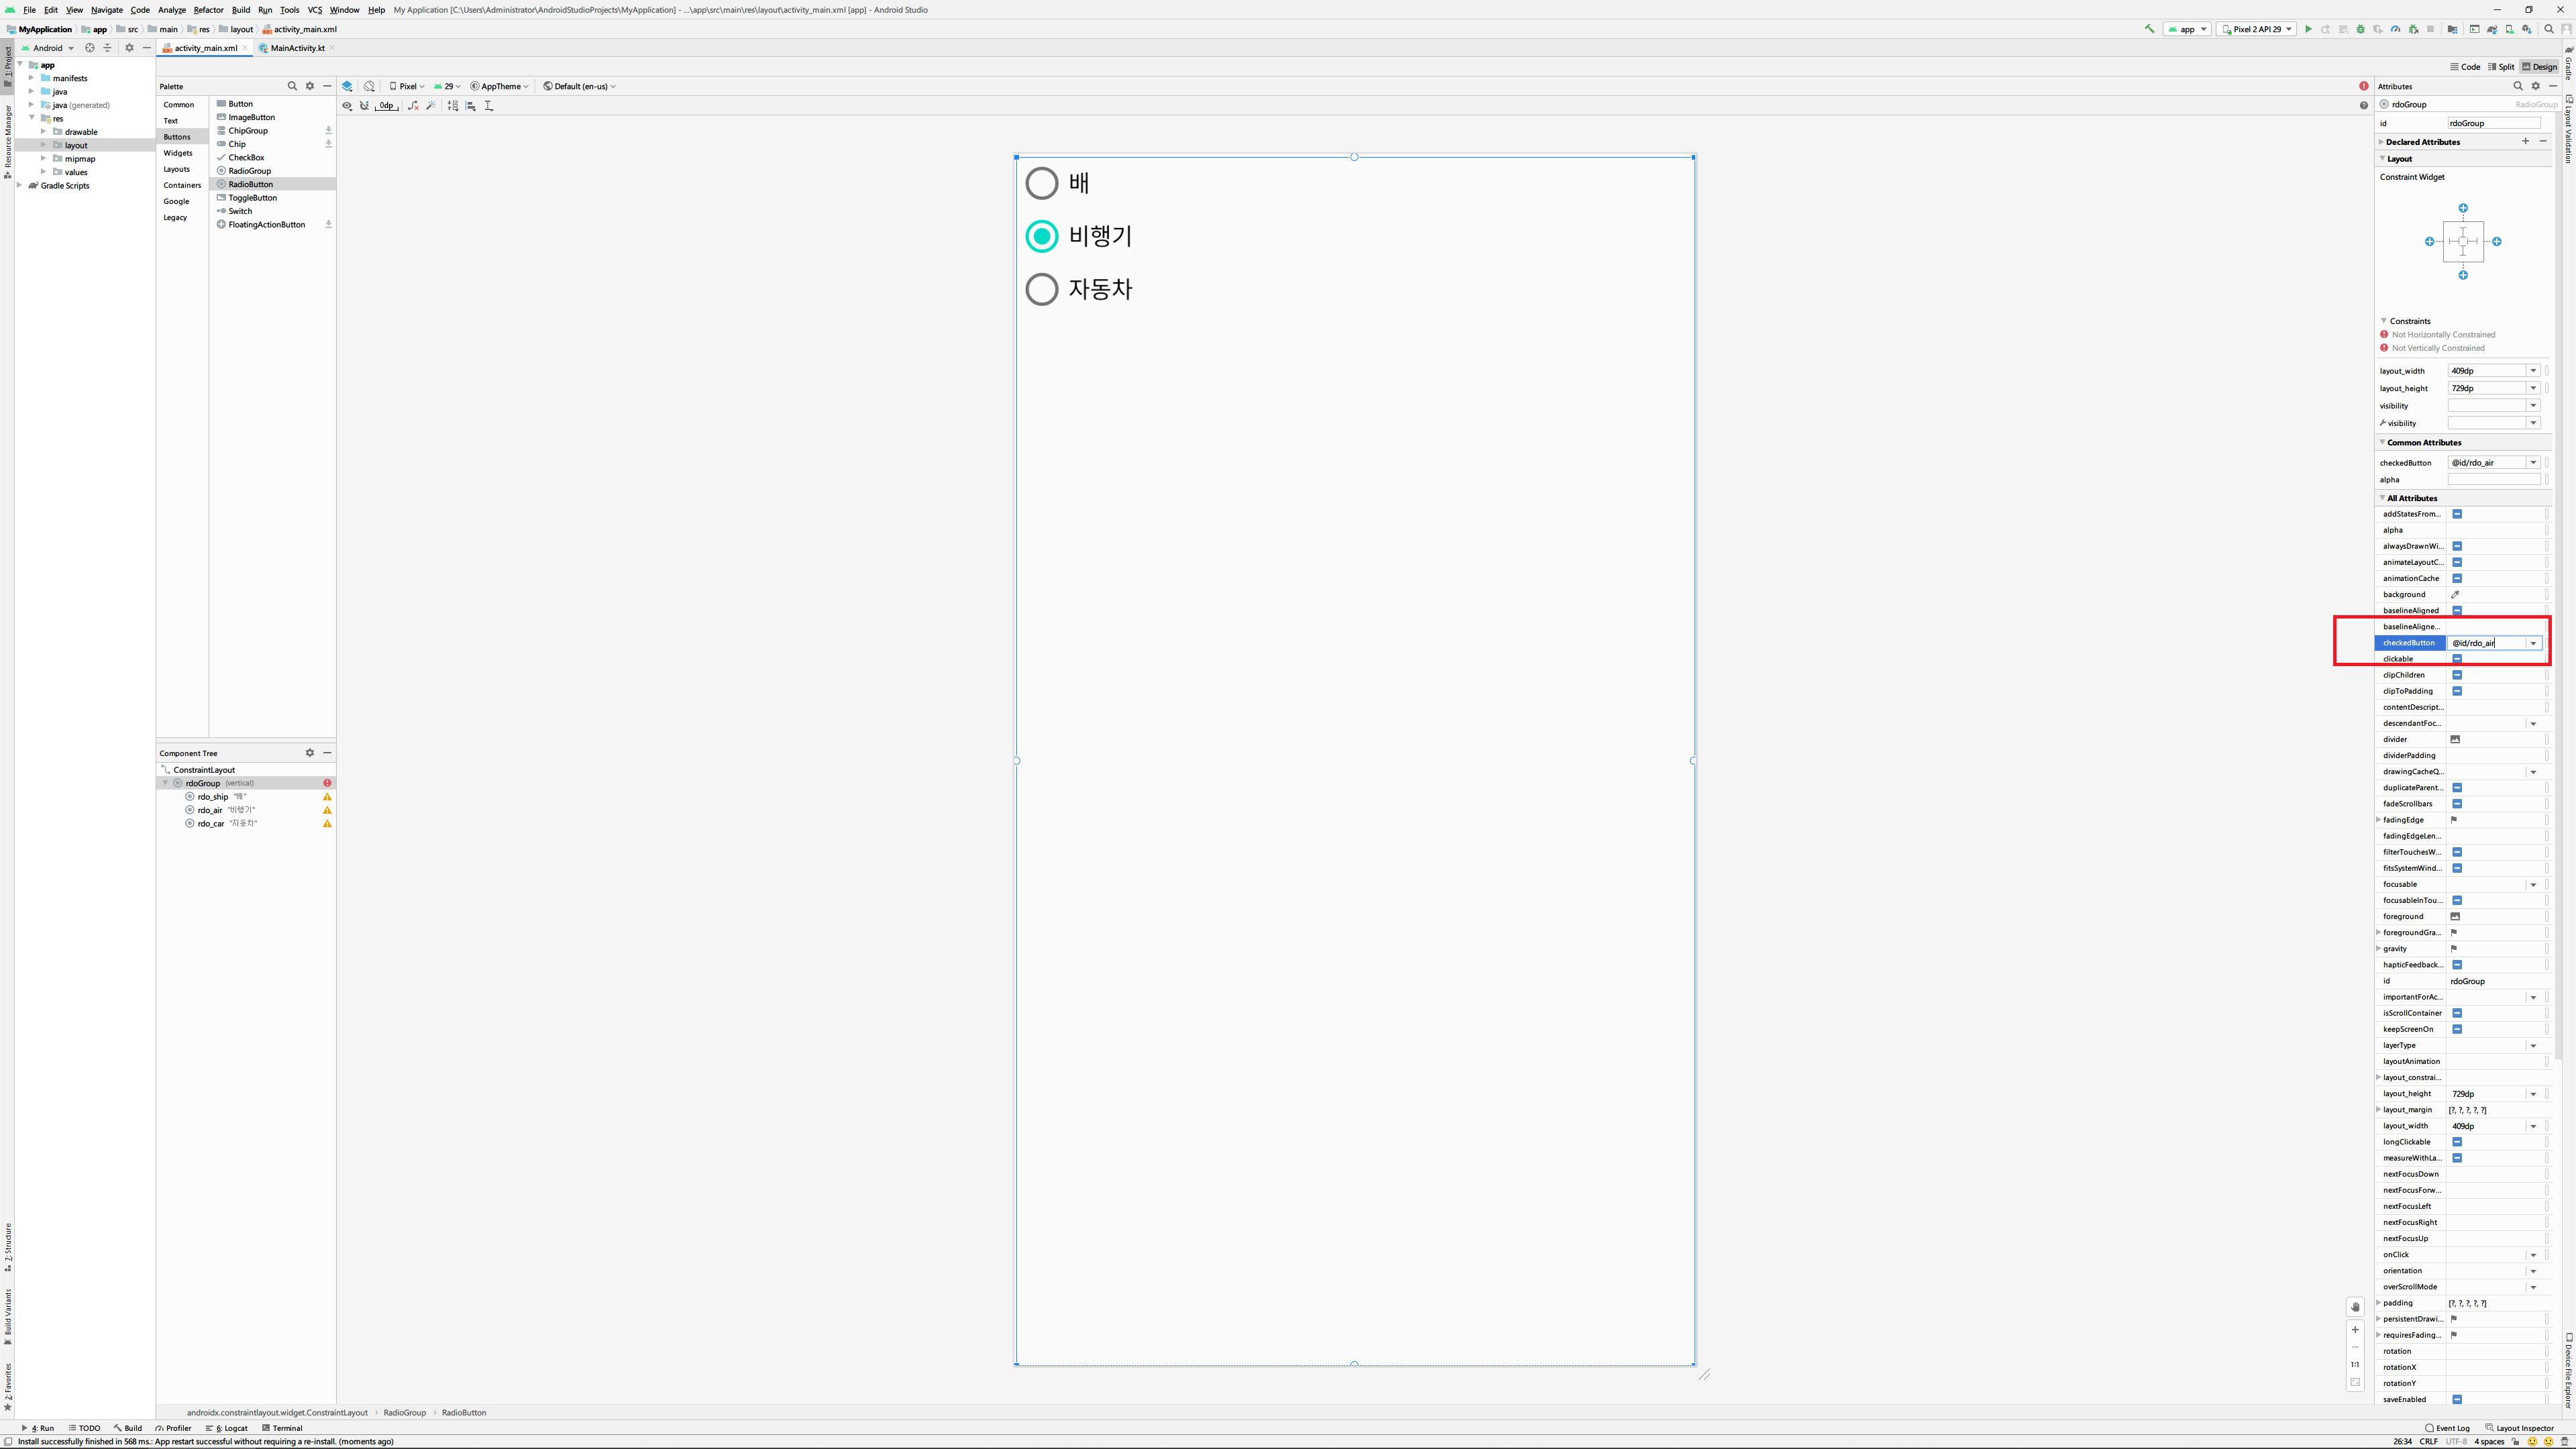Click the layout_width input field
Image resolution: width=2576 pixels, height=1449 pixels.
(2486, 371)
